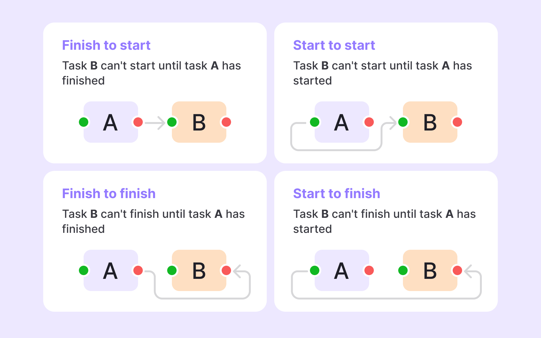Select task A box in Finish to finish

point(111,270)
